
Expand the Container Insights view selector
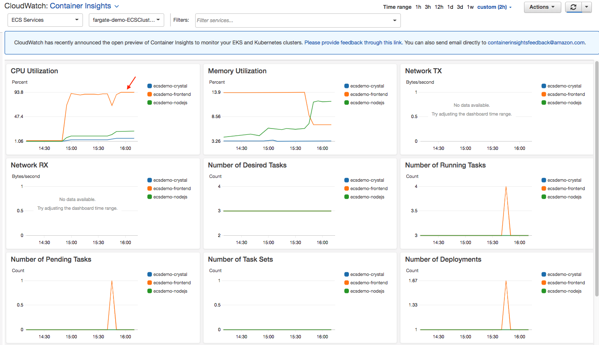[x=84, y=6]
